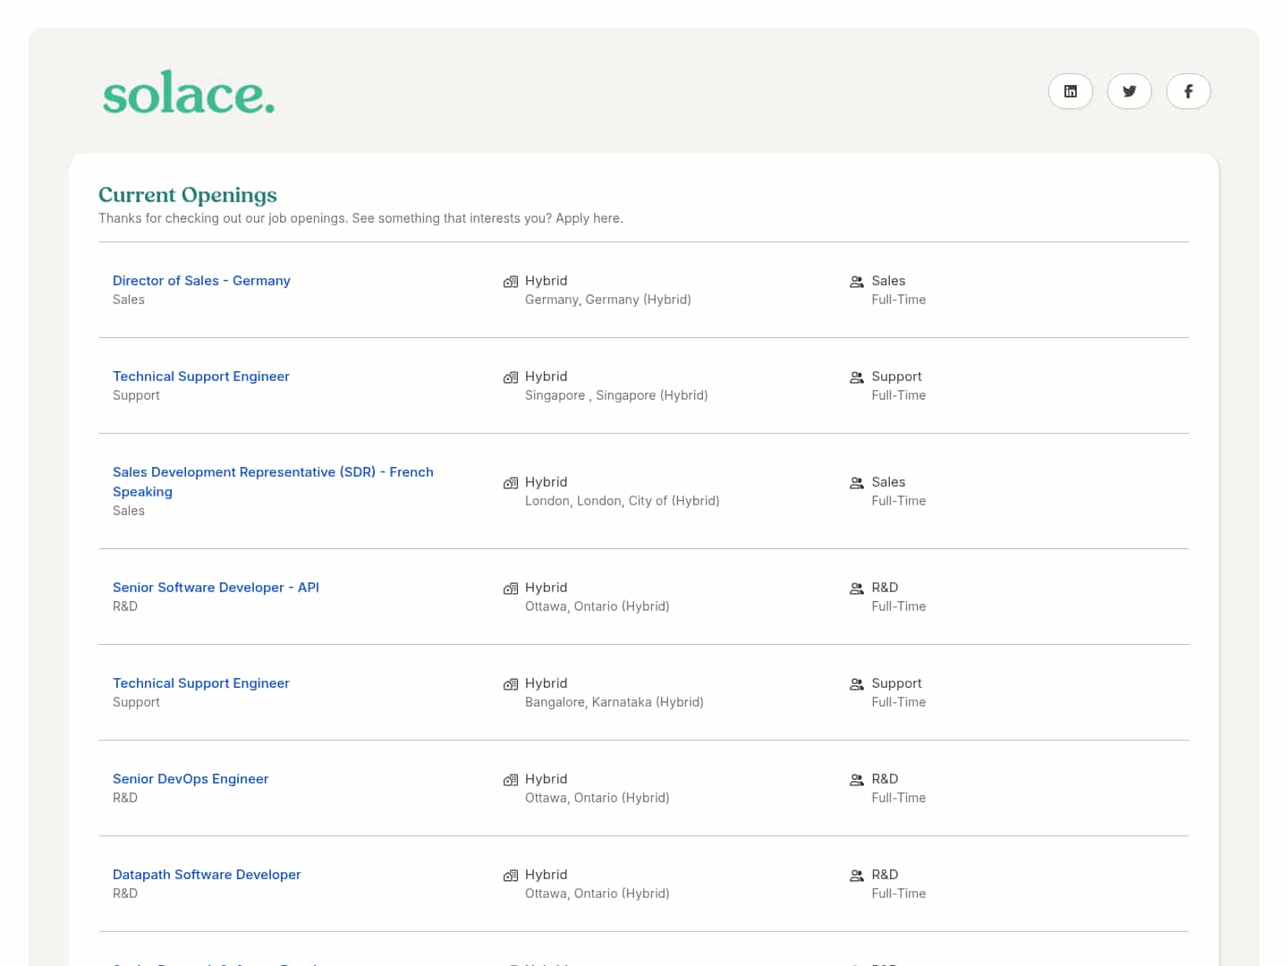This screenshot has width=1288, height=966.
Task: Click the team icon beside Support Full-Time
Action: [x=856, y=377]
